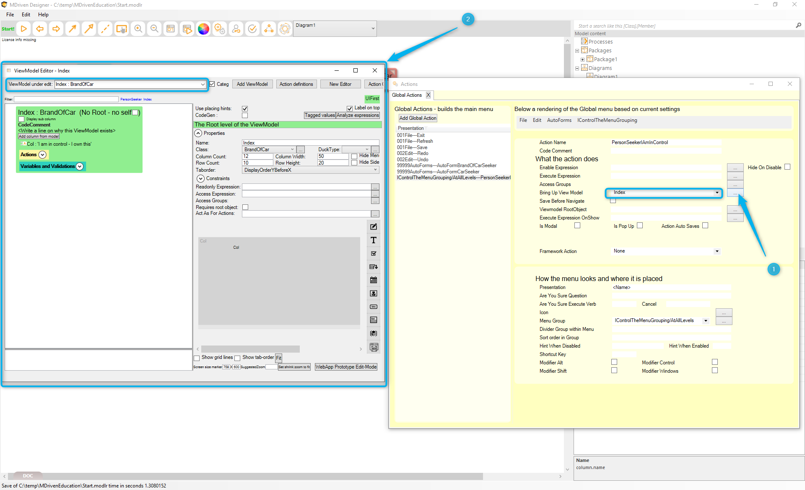Click the calendar date picker tool icon
The height and width of the screenshot is (490, 805).
click(x=373, y=280)
